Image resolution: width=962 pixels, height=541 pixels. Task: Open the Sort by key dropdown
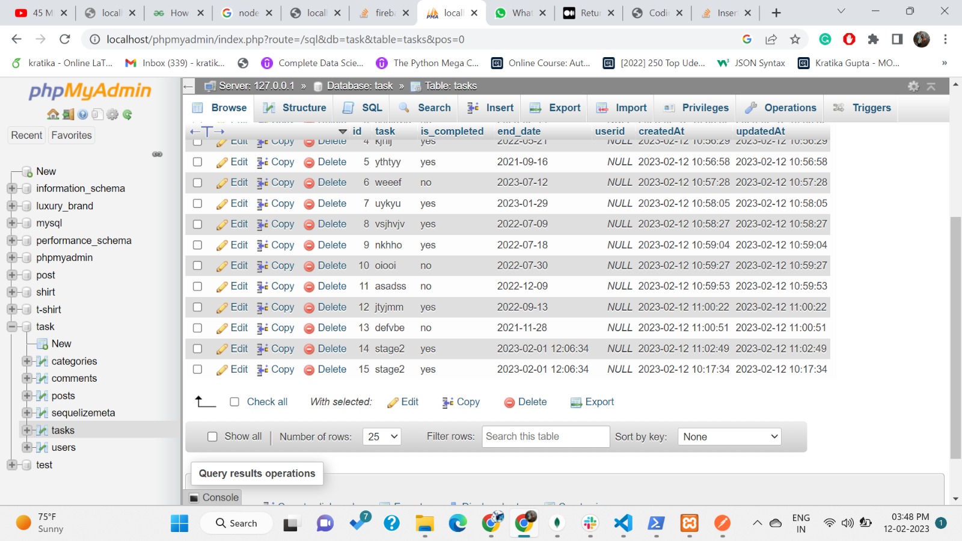coord(729,436)
